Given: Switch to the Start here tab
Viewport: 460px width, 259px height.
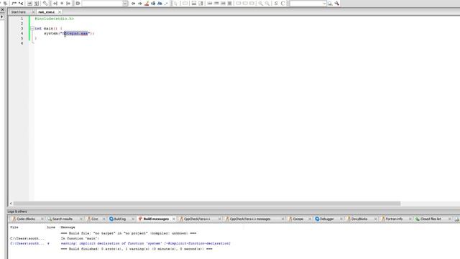Looking at the screenshot, I should pyautogui.click(x=19, y=12).
